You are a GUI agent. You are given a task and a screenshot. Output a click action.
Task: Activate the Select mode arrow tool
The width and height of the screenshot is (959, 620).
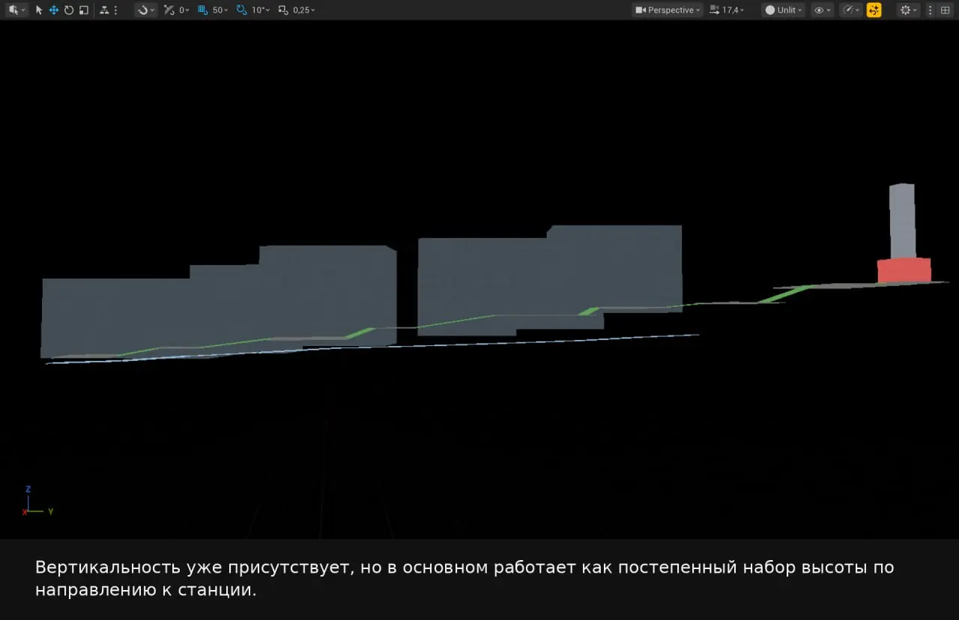(x=39, y=10)
